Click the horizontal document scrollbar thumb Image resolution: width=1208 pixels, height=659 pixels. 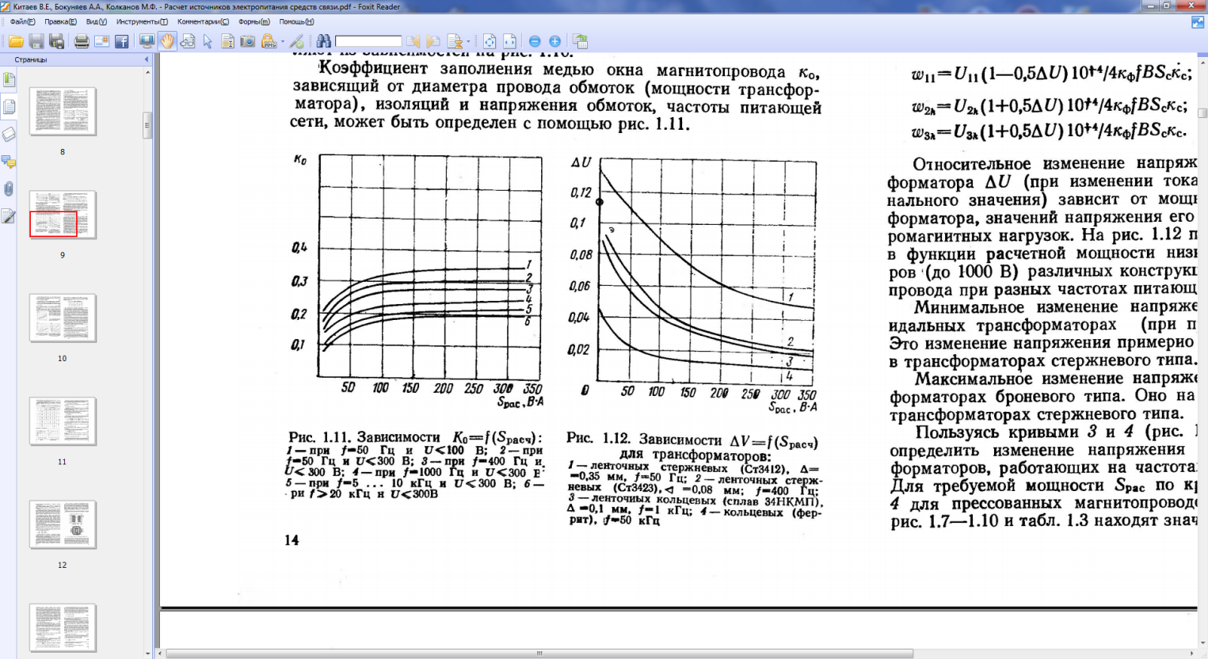[x=539, y=653]
